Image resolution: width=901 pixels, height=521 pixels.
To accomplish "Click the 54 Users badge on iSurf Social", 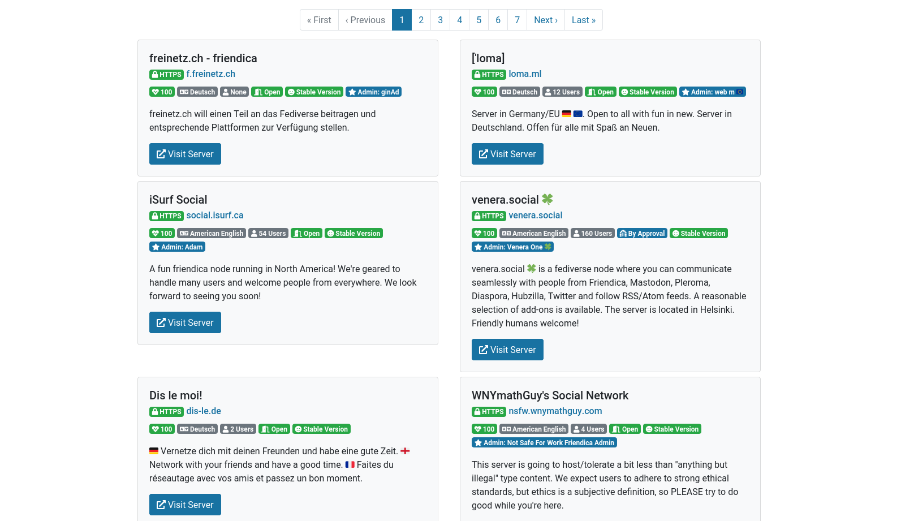I will 268,234.
